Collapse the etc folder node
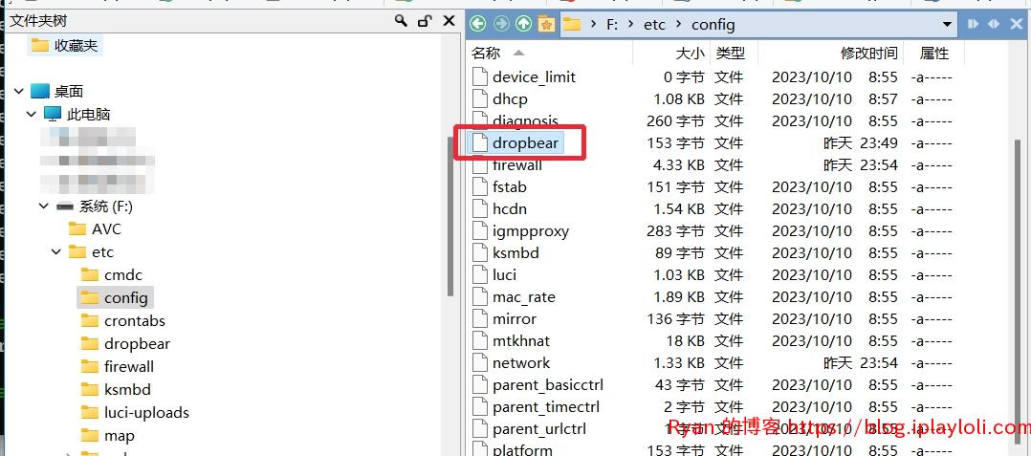Viewport: 1031px width, 456px height. coord(55,251)
